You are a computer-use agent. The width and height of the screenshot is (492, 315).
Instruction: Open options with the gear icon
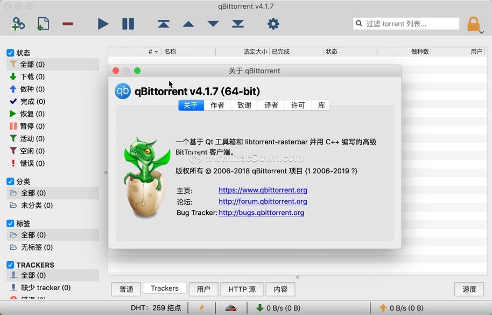[273, 24]
